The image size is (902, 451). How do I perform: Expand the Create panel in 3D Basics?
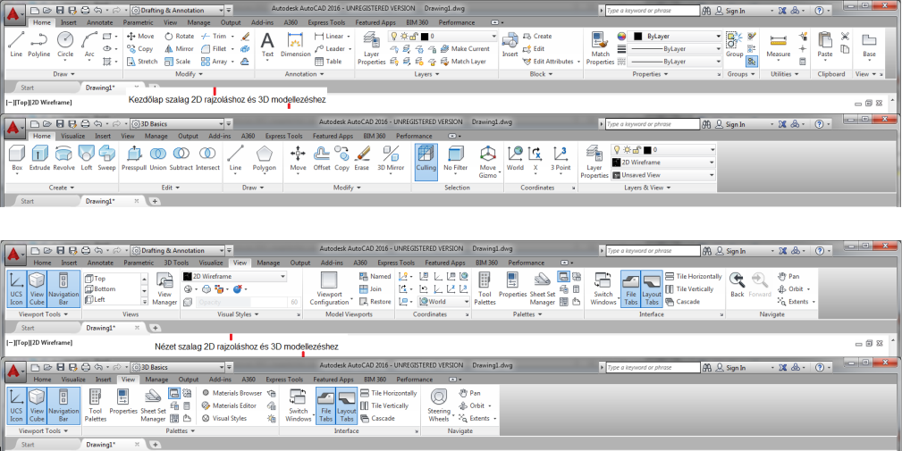[62, 188]
